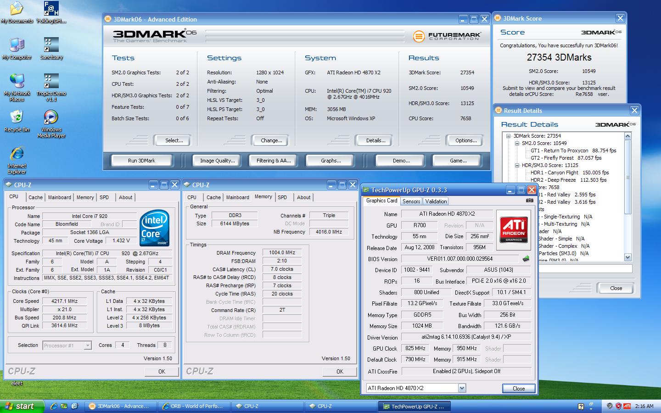Screen dimensions: 661x413
Task: Collapse the 3DMark Score tree node
Action: [x=508, y=136]
